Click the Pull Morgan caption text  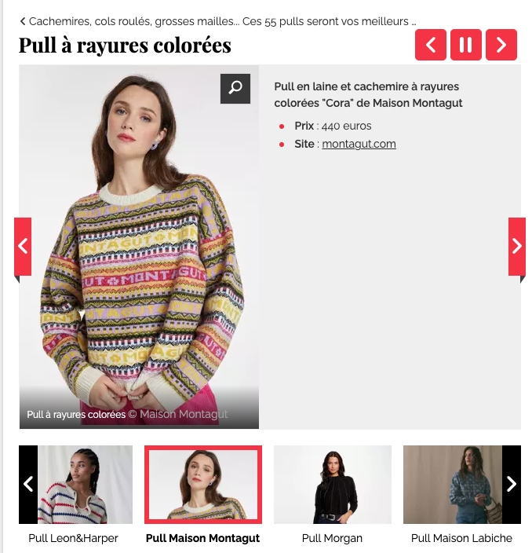click(332, 538)
